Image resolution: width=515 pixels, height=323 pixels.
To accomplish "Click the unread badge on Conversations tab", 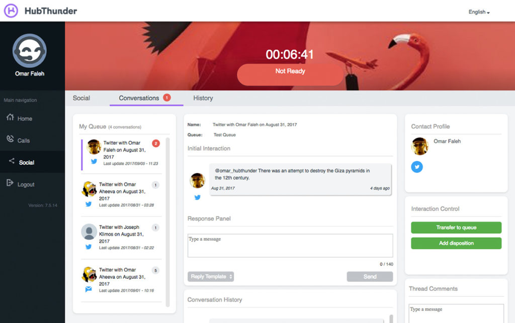I will point(166,98).
